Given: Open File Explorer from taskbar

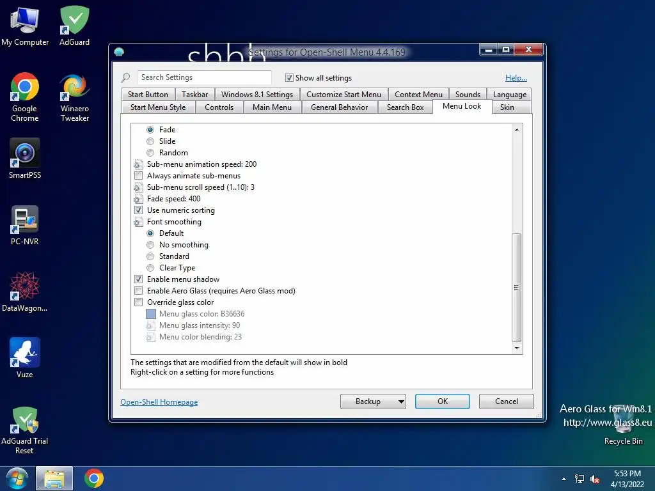Looking at the screenshot, I should tap(54, 478).
